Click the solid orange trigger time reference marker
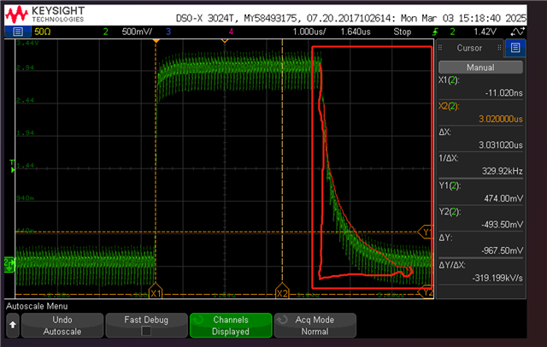Image resolution: width=547 pixels, height=347 pixels. tap(156, 41)
